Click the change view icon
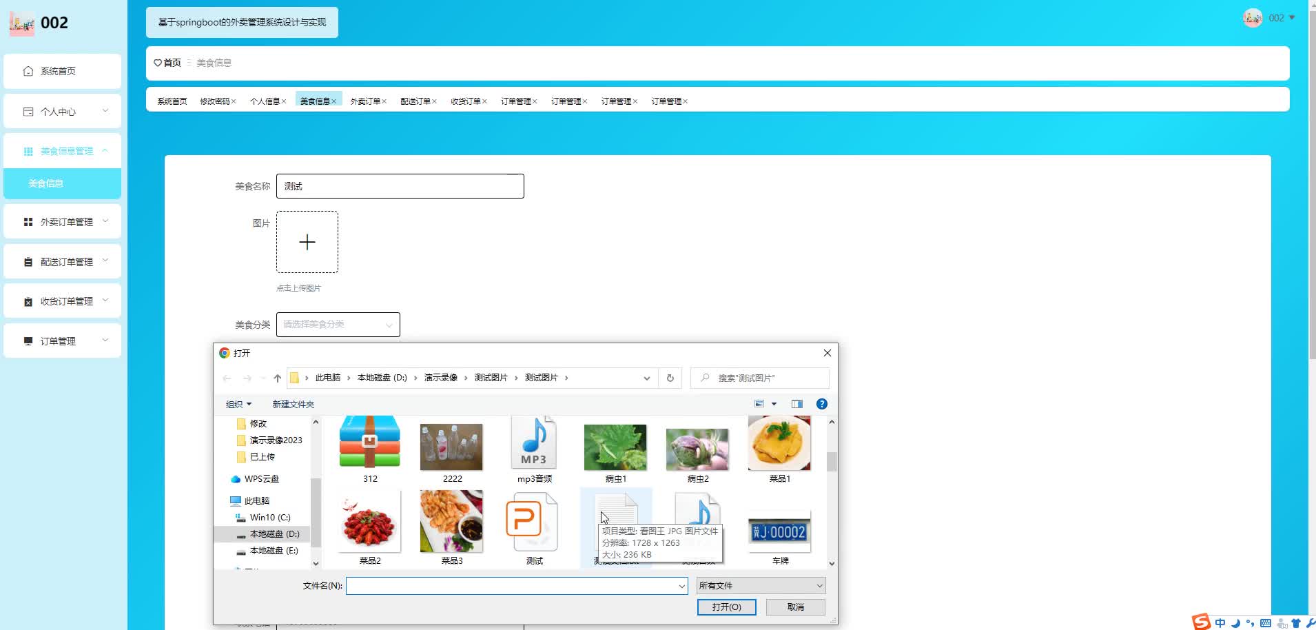 pyautogui.click(x=759, y=404)
